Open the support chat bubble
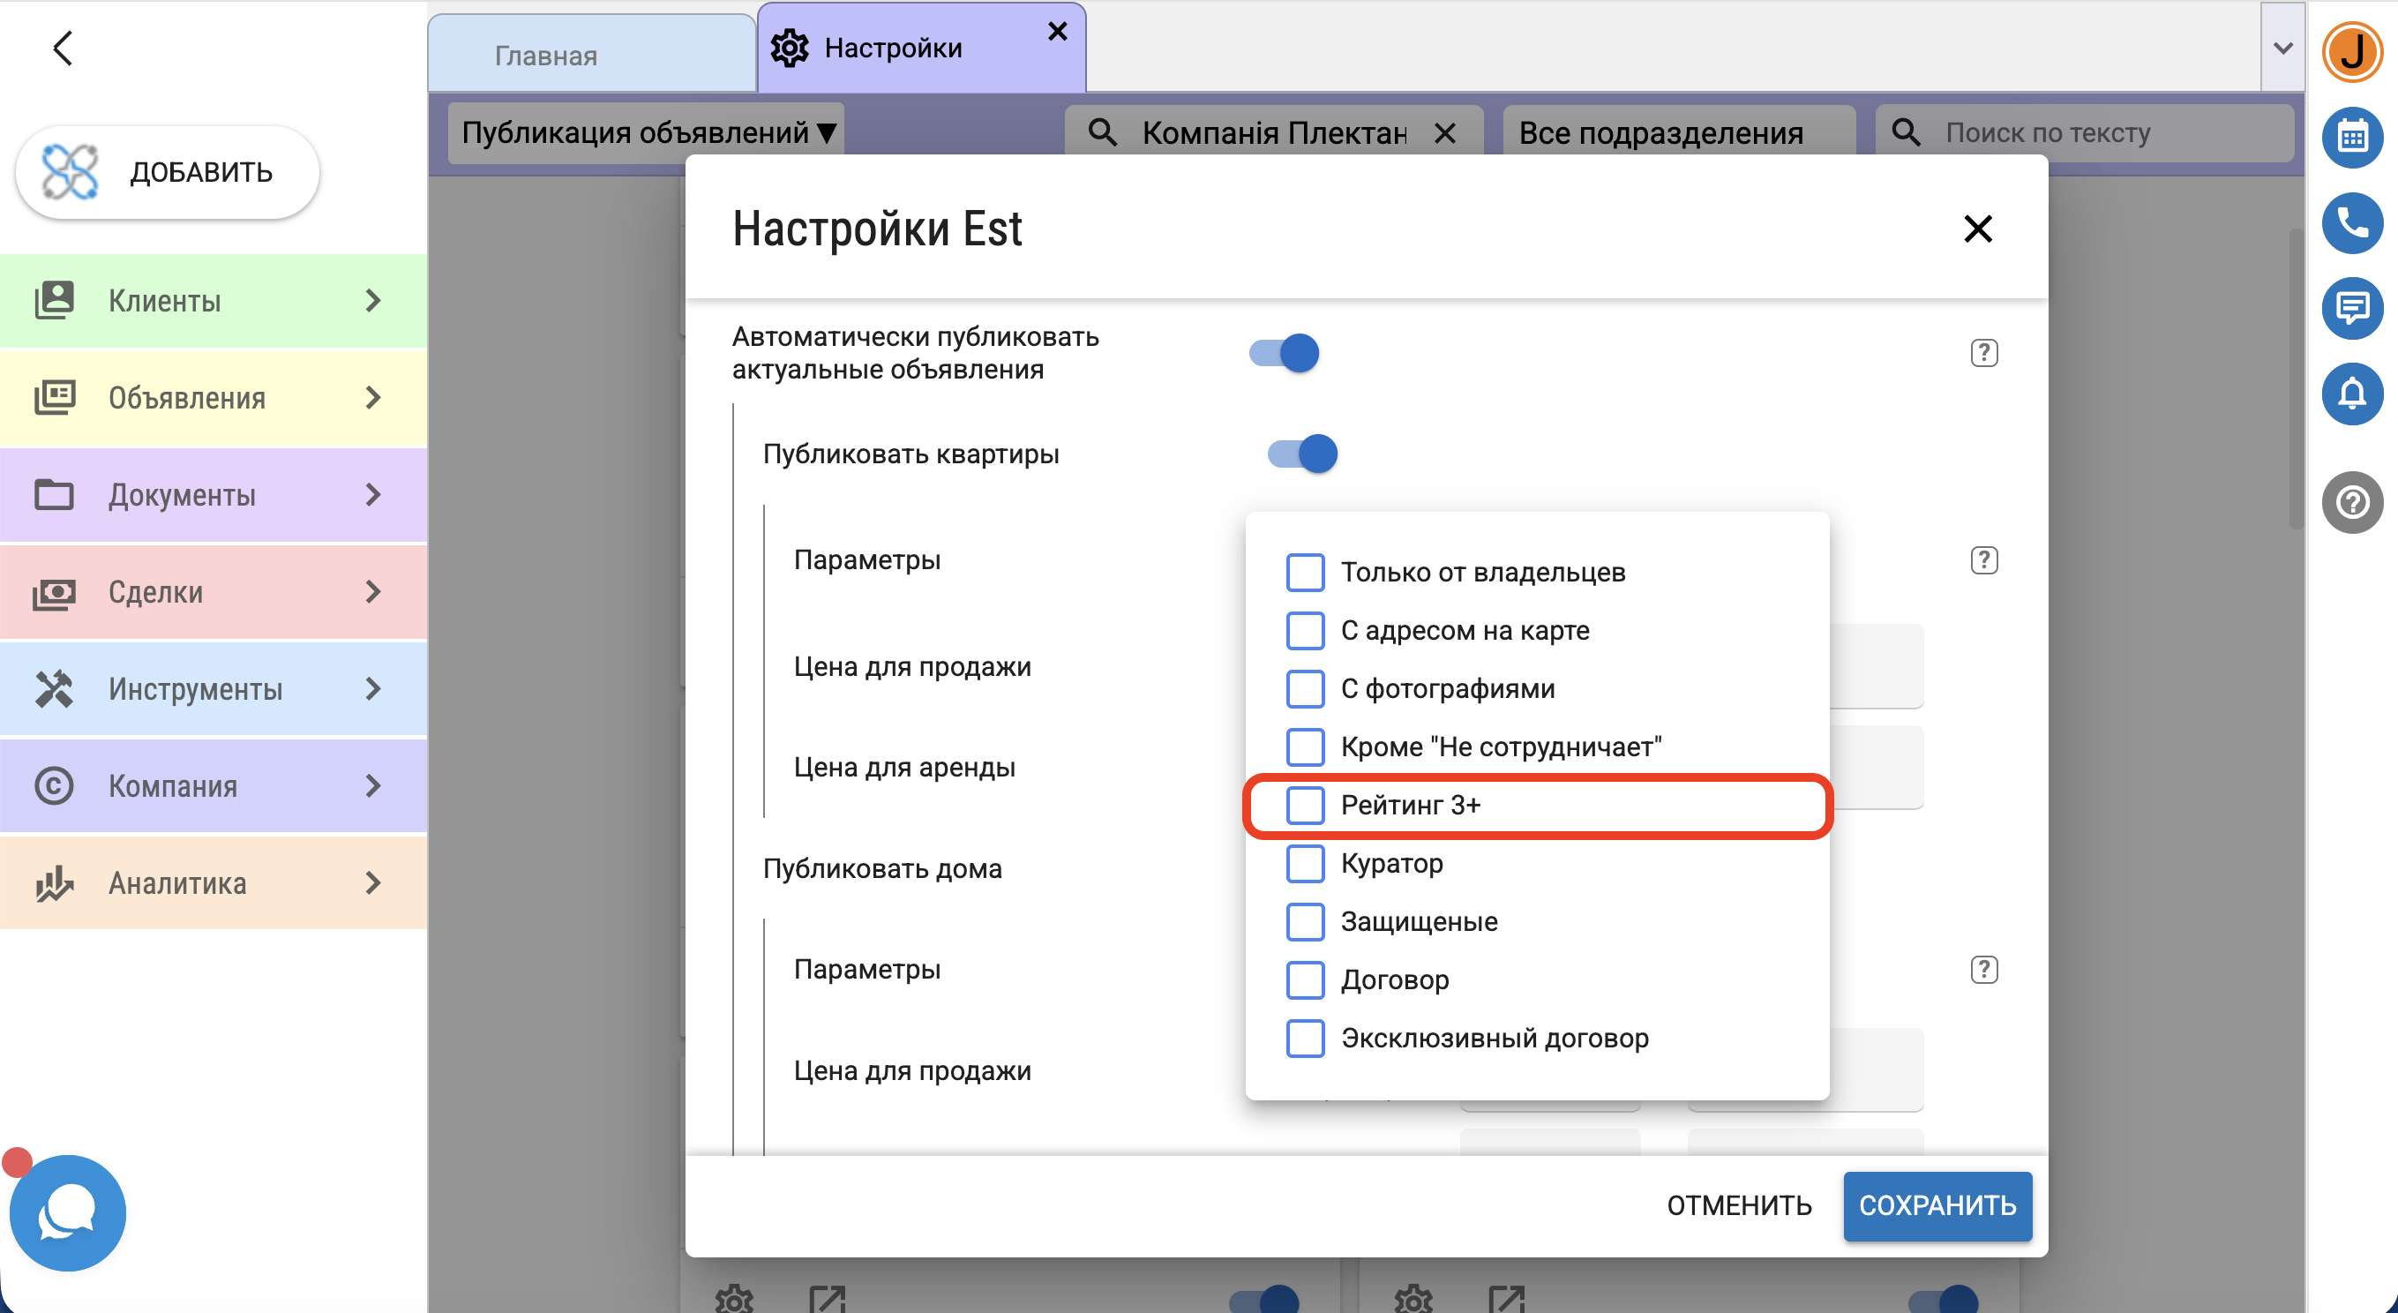 (67, 1212)
